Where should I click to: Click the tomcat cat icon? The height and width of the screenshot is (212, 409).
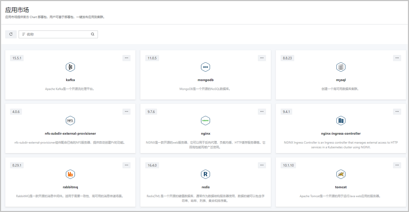(341, 174)
